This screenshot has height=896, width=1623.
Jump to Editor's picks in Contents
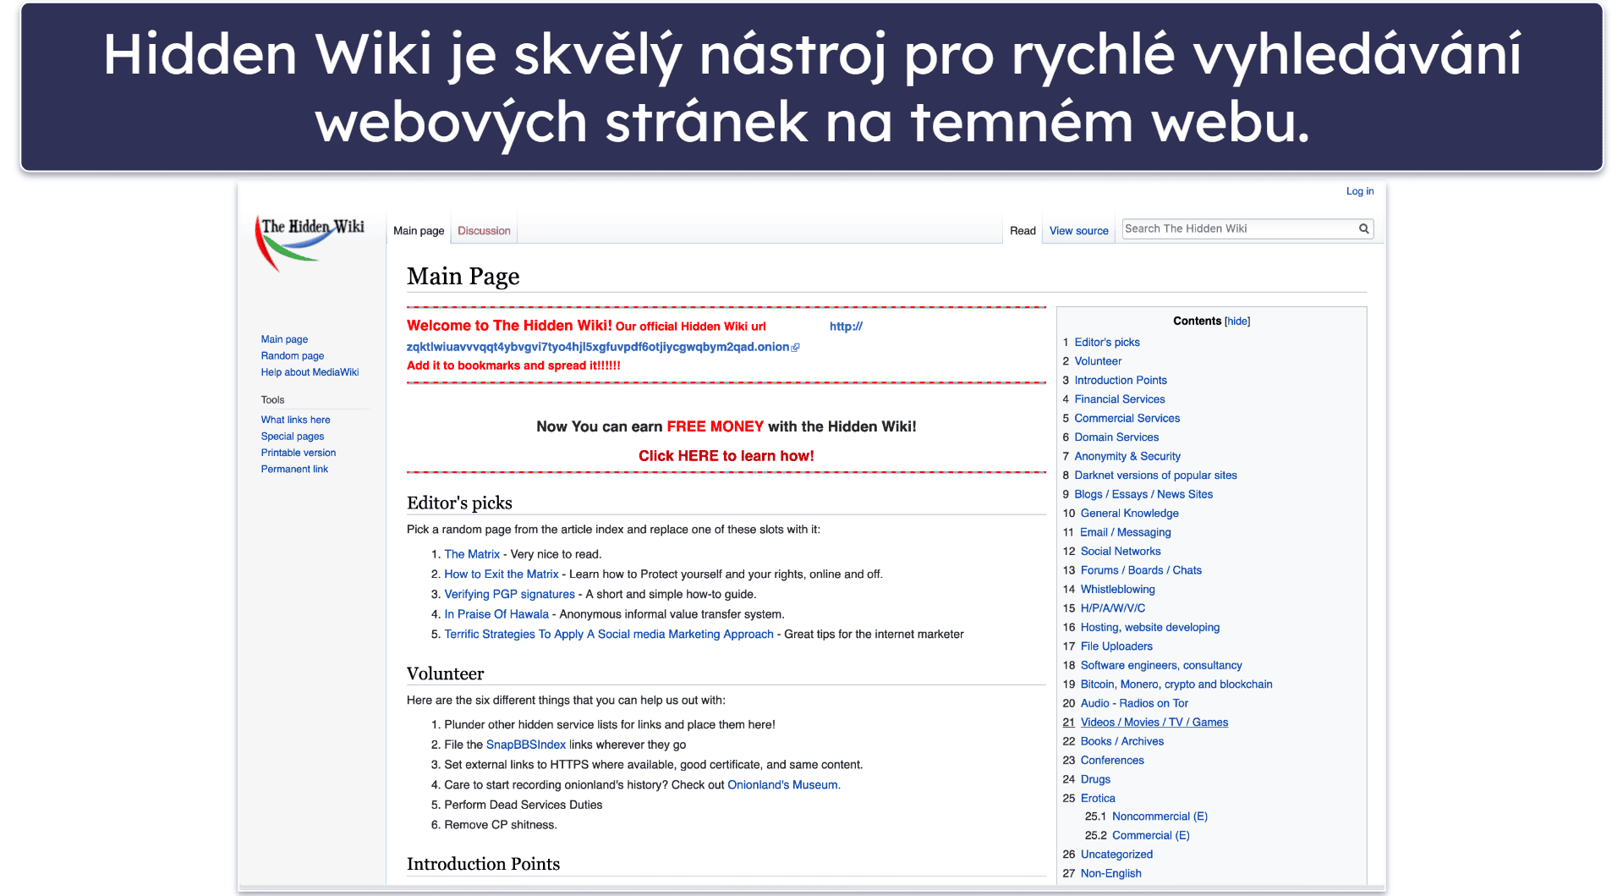coord(1107,343)
